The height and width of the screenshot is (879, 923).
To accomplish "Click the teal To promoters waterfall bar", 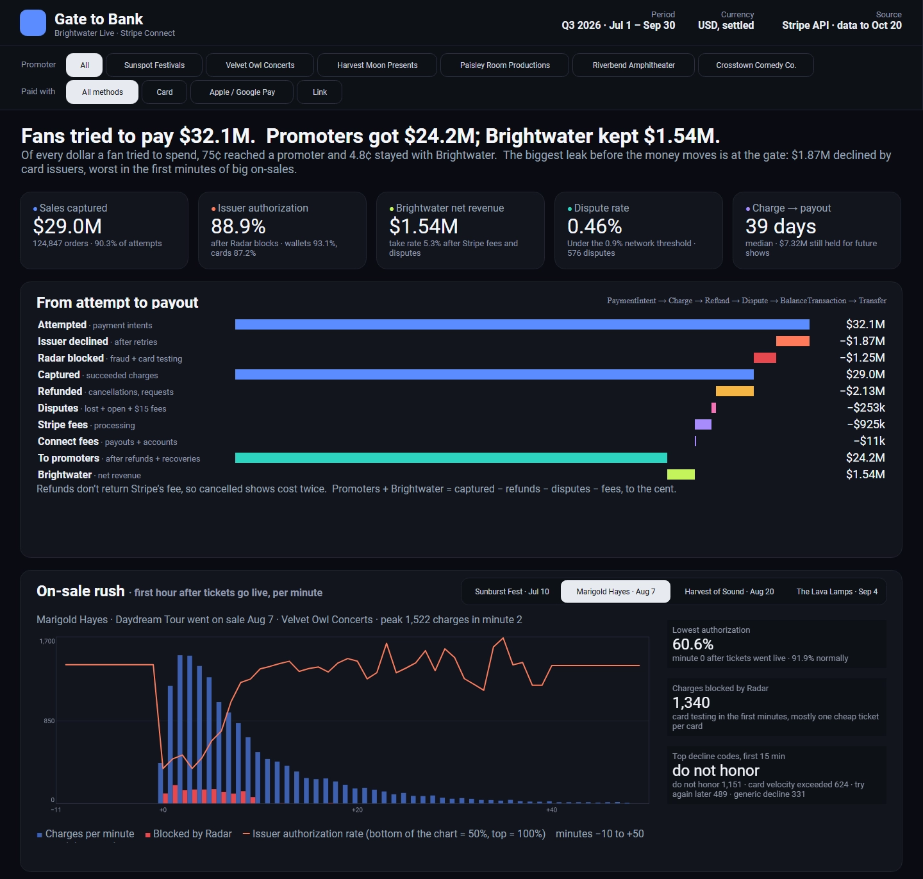I will (x=451, y=458).
